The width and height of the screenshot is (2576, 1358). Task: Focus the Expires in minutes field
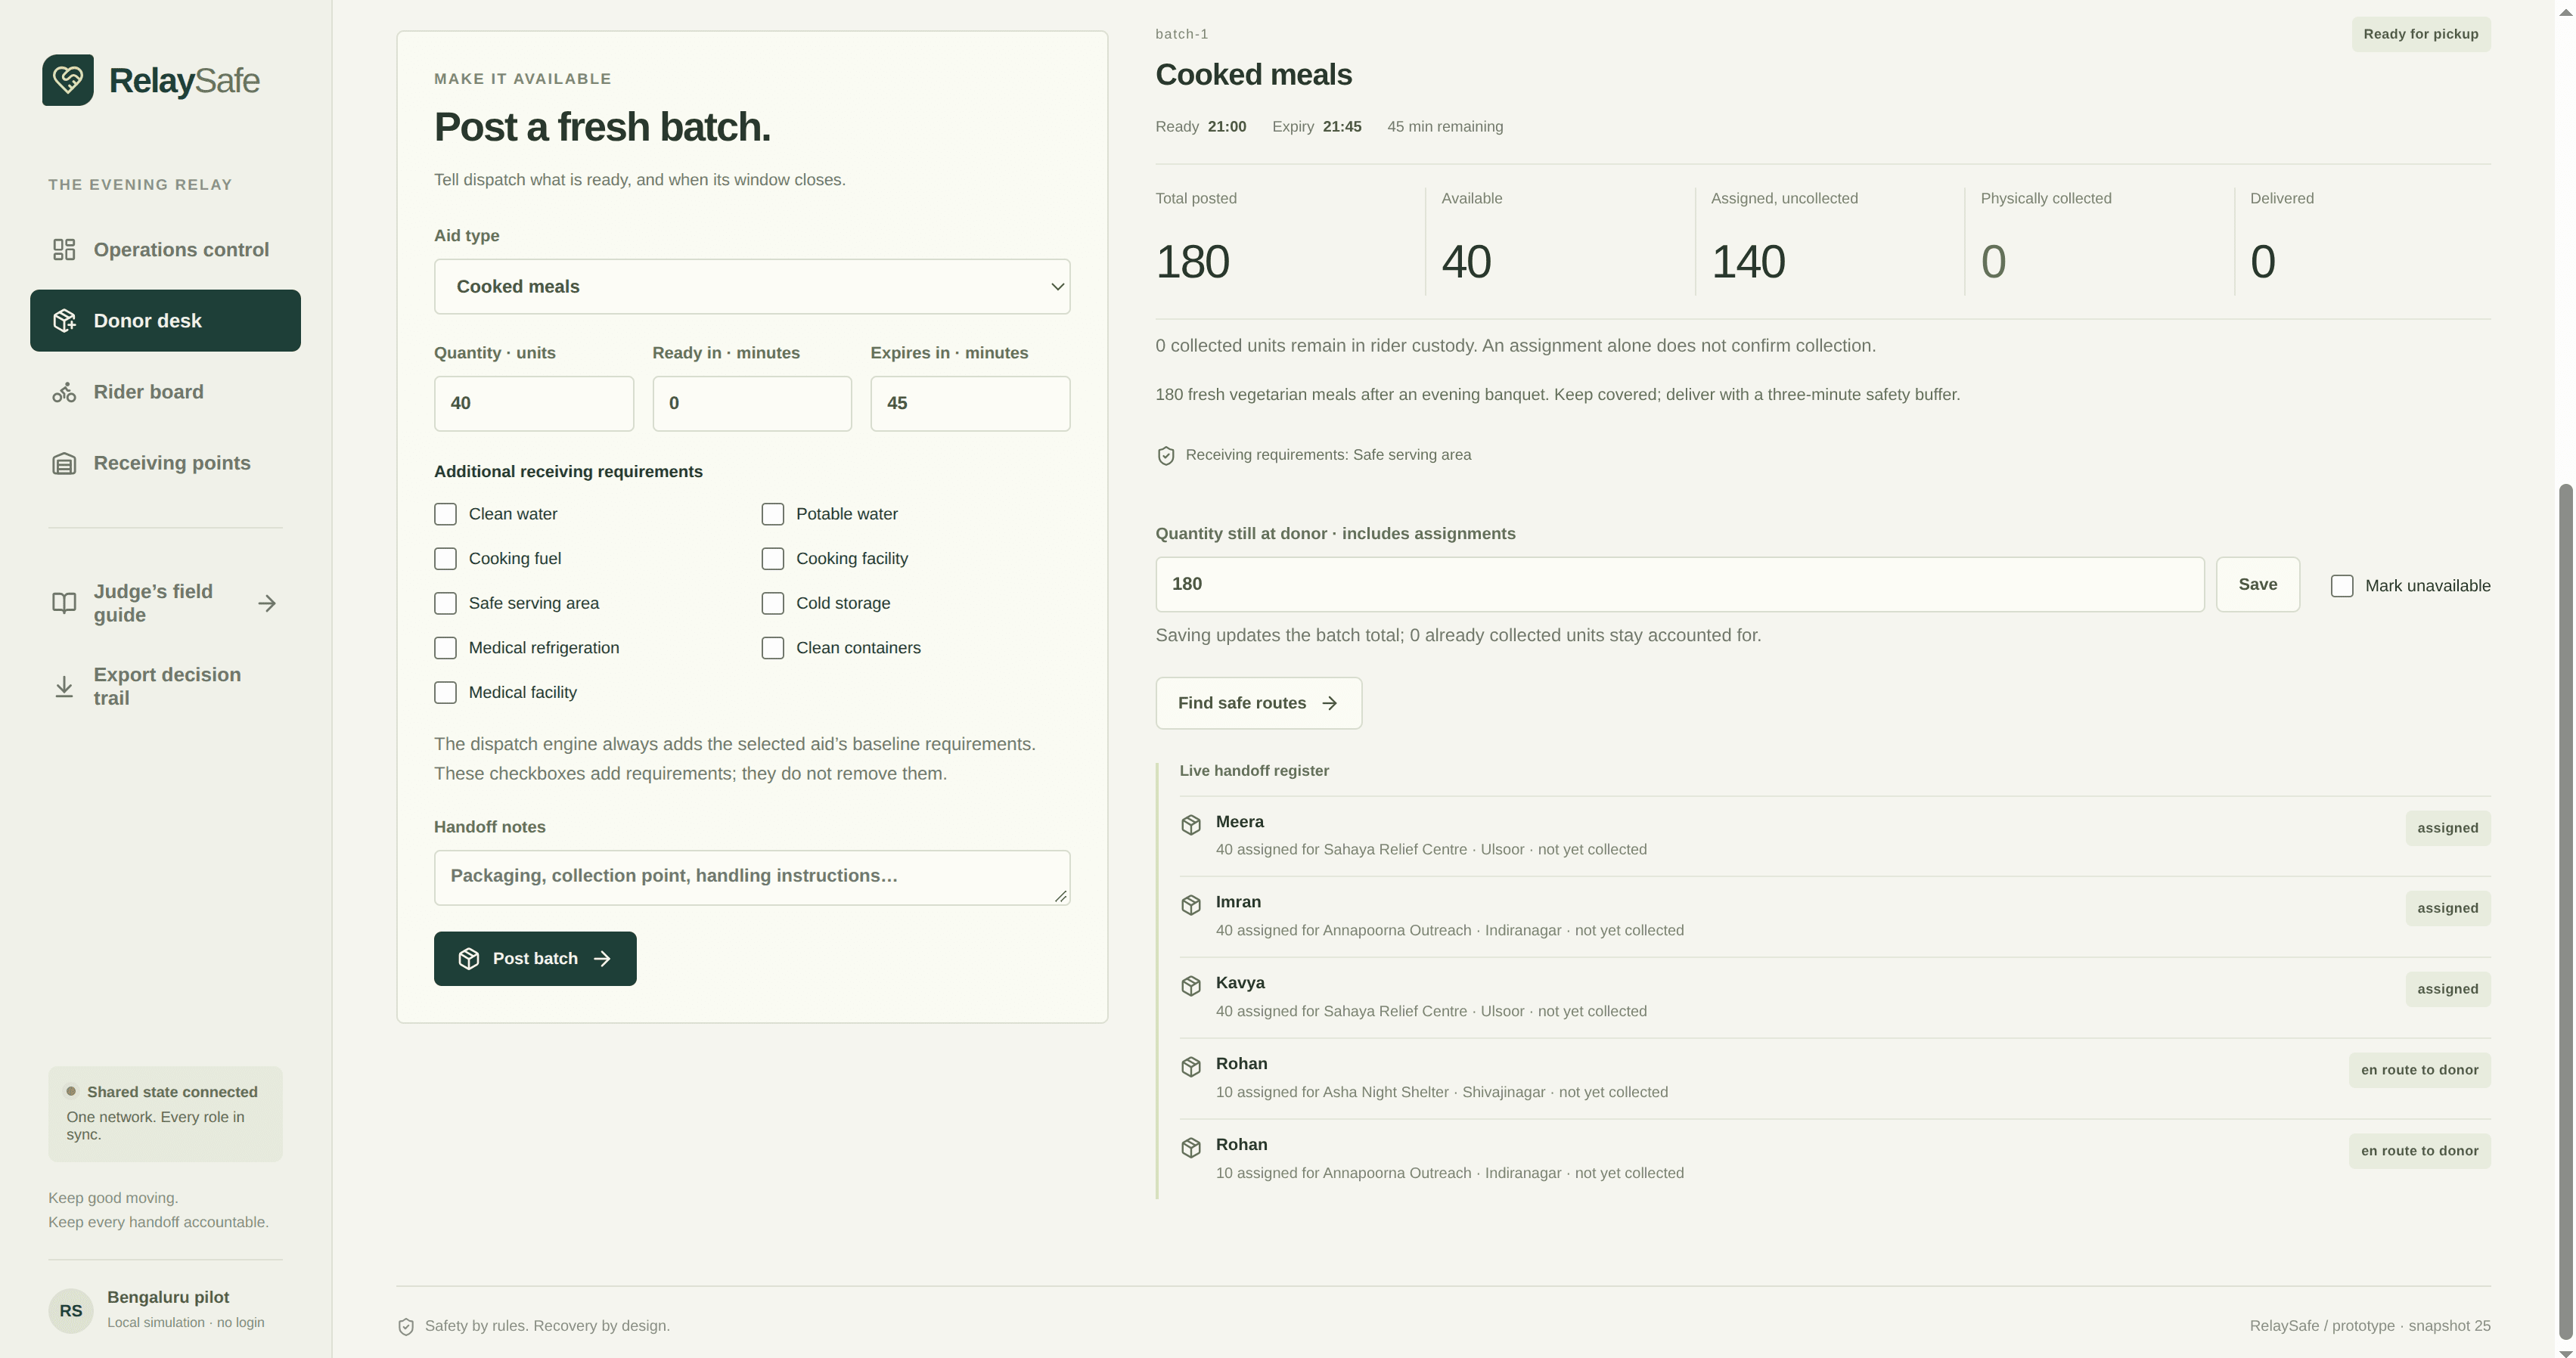click(x=970, y=404)
